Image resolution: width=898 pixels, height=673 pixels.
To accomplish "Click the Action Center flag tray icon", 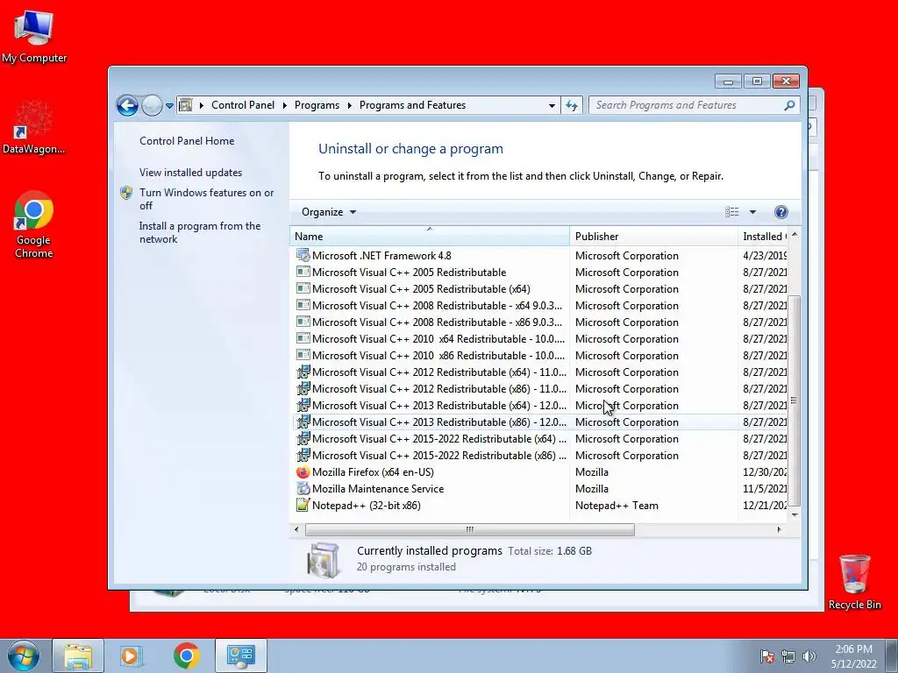I will point(767,656).
